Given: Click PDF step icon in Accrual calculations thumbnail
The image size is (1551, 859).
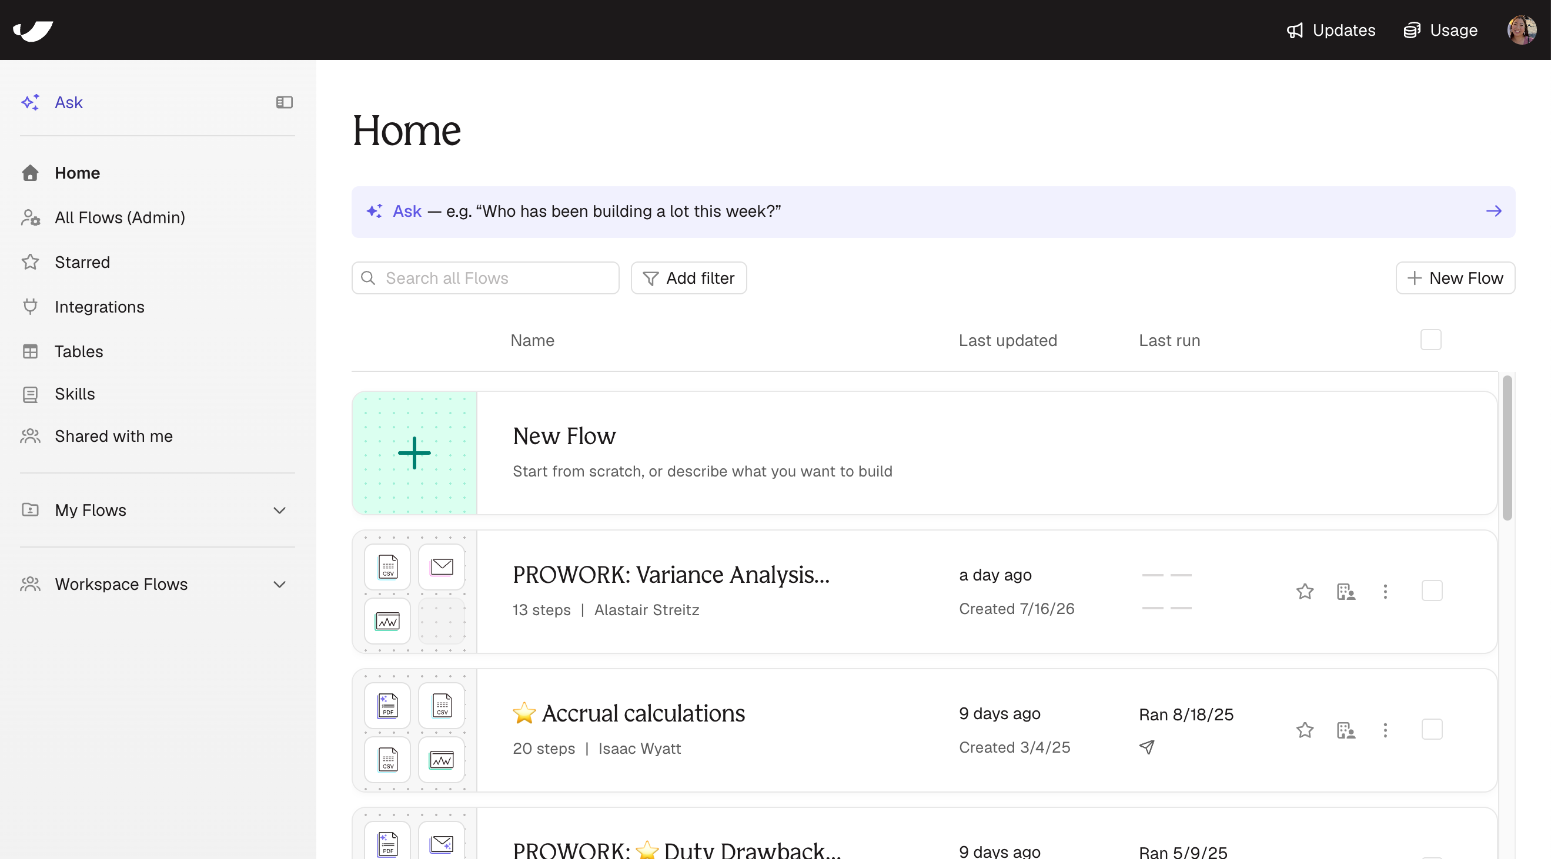Looking at the screenshot, I should coord(388,706).
